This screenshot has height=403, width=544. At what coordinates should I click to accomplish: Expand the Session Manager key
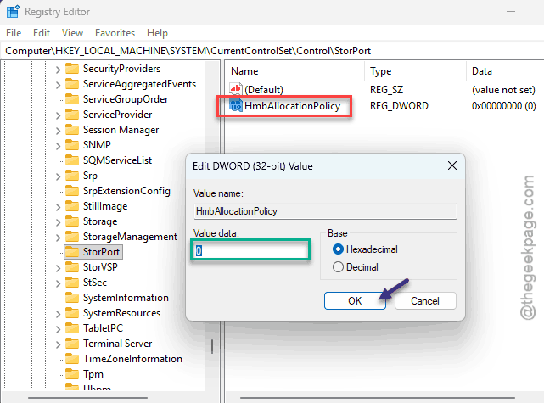[58, 131]
